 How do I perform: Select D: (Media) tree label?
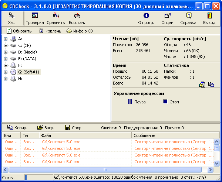(27, 52)
